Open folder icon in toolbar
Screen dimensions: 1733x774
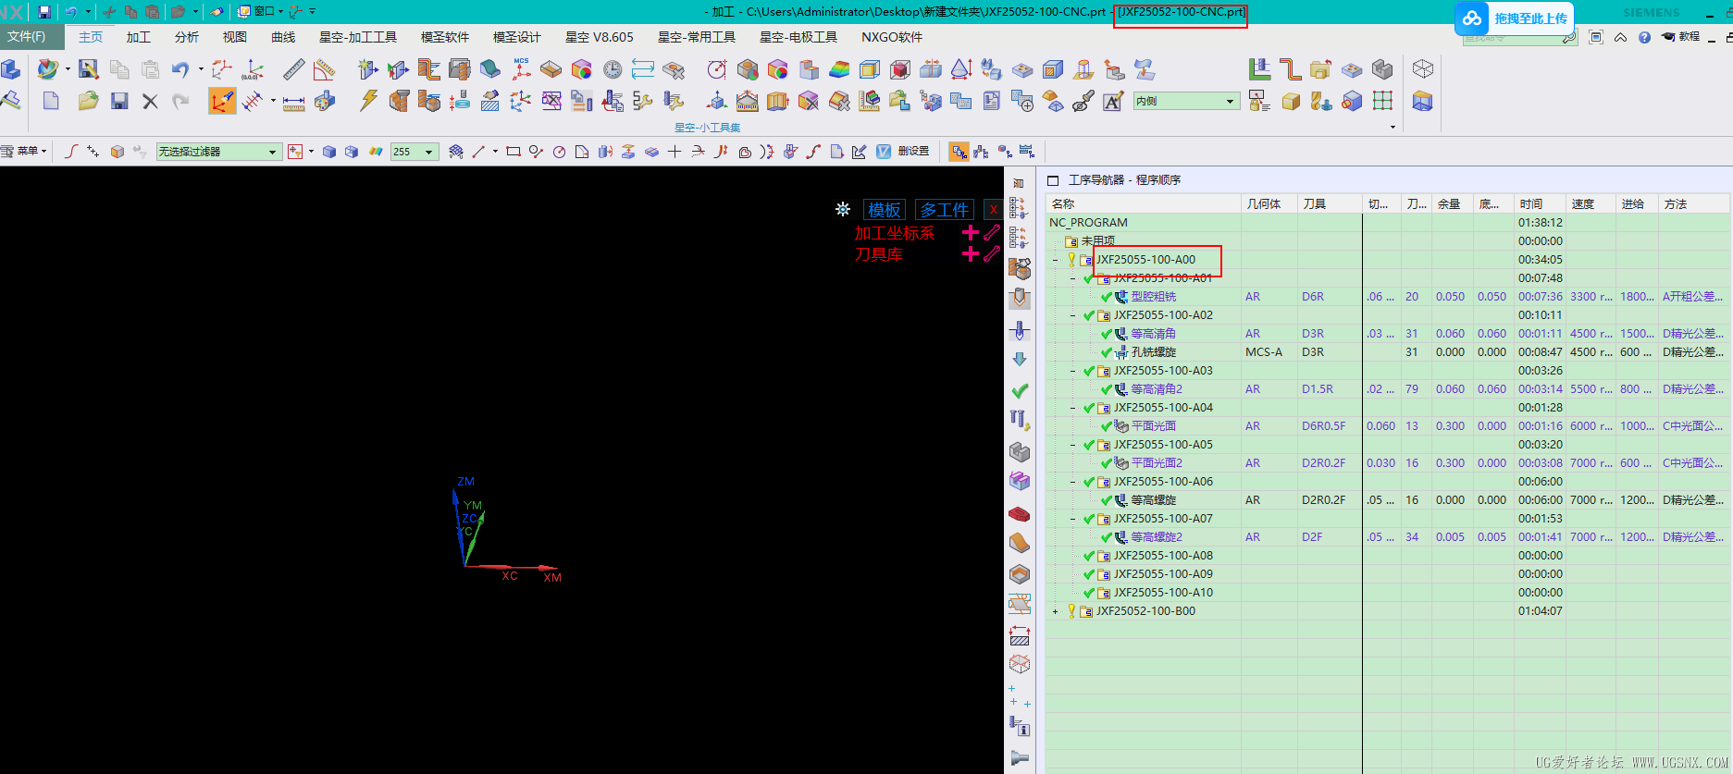tap(88, 101)
